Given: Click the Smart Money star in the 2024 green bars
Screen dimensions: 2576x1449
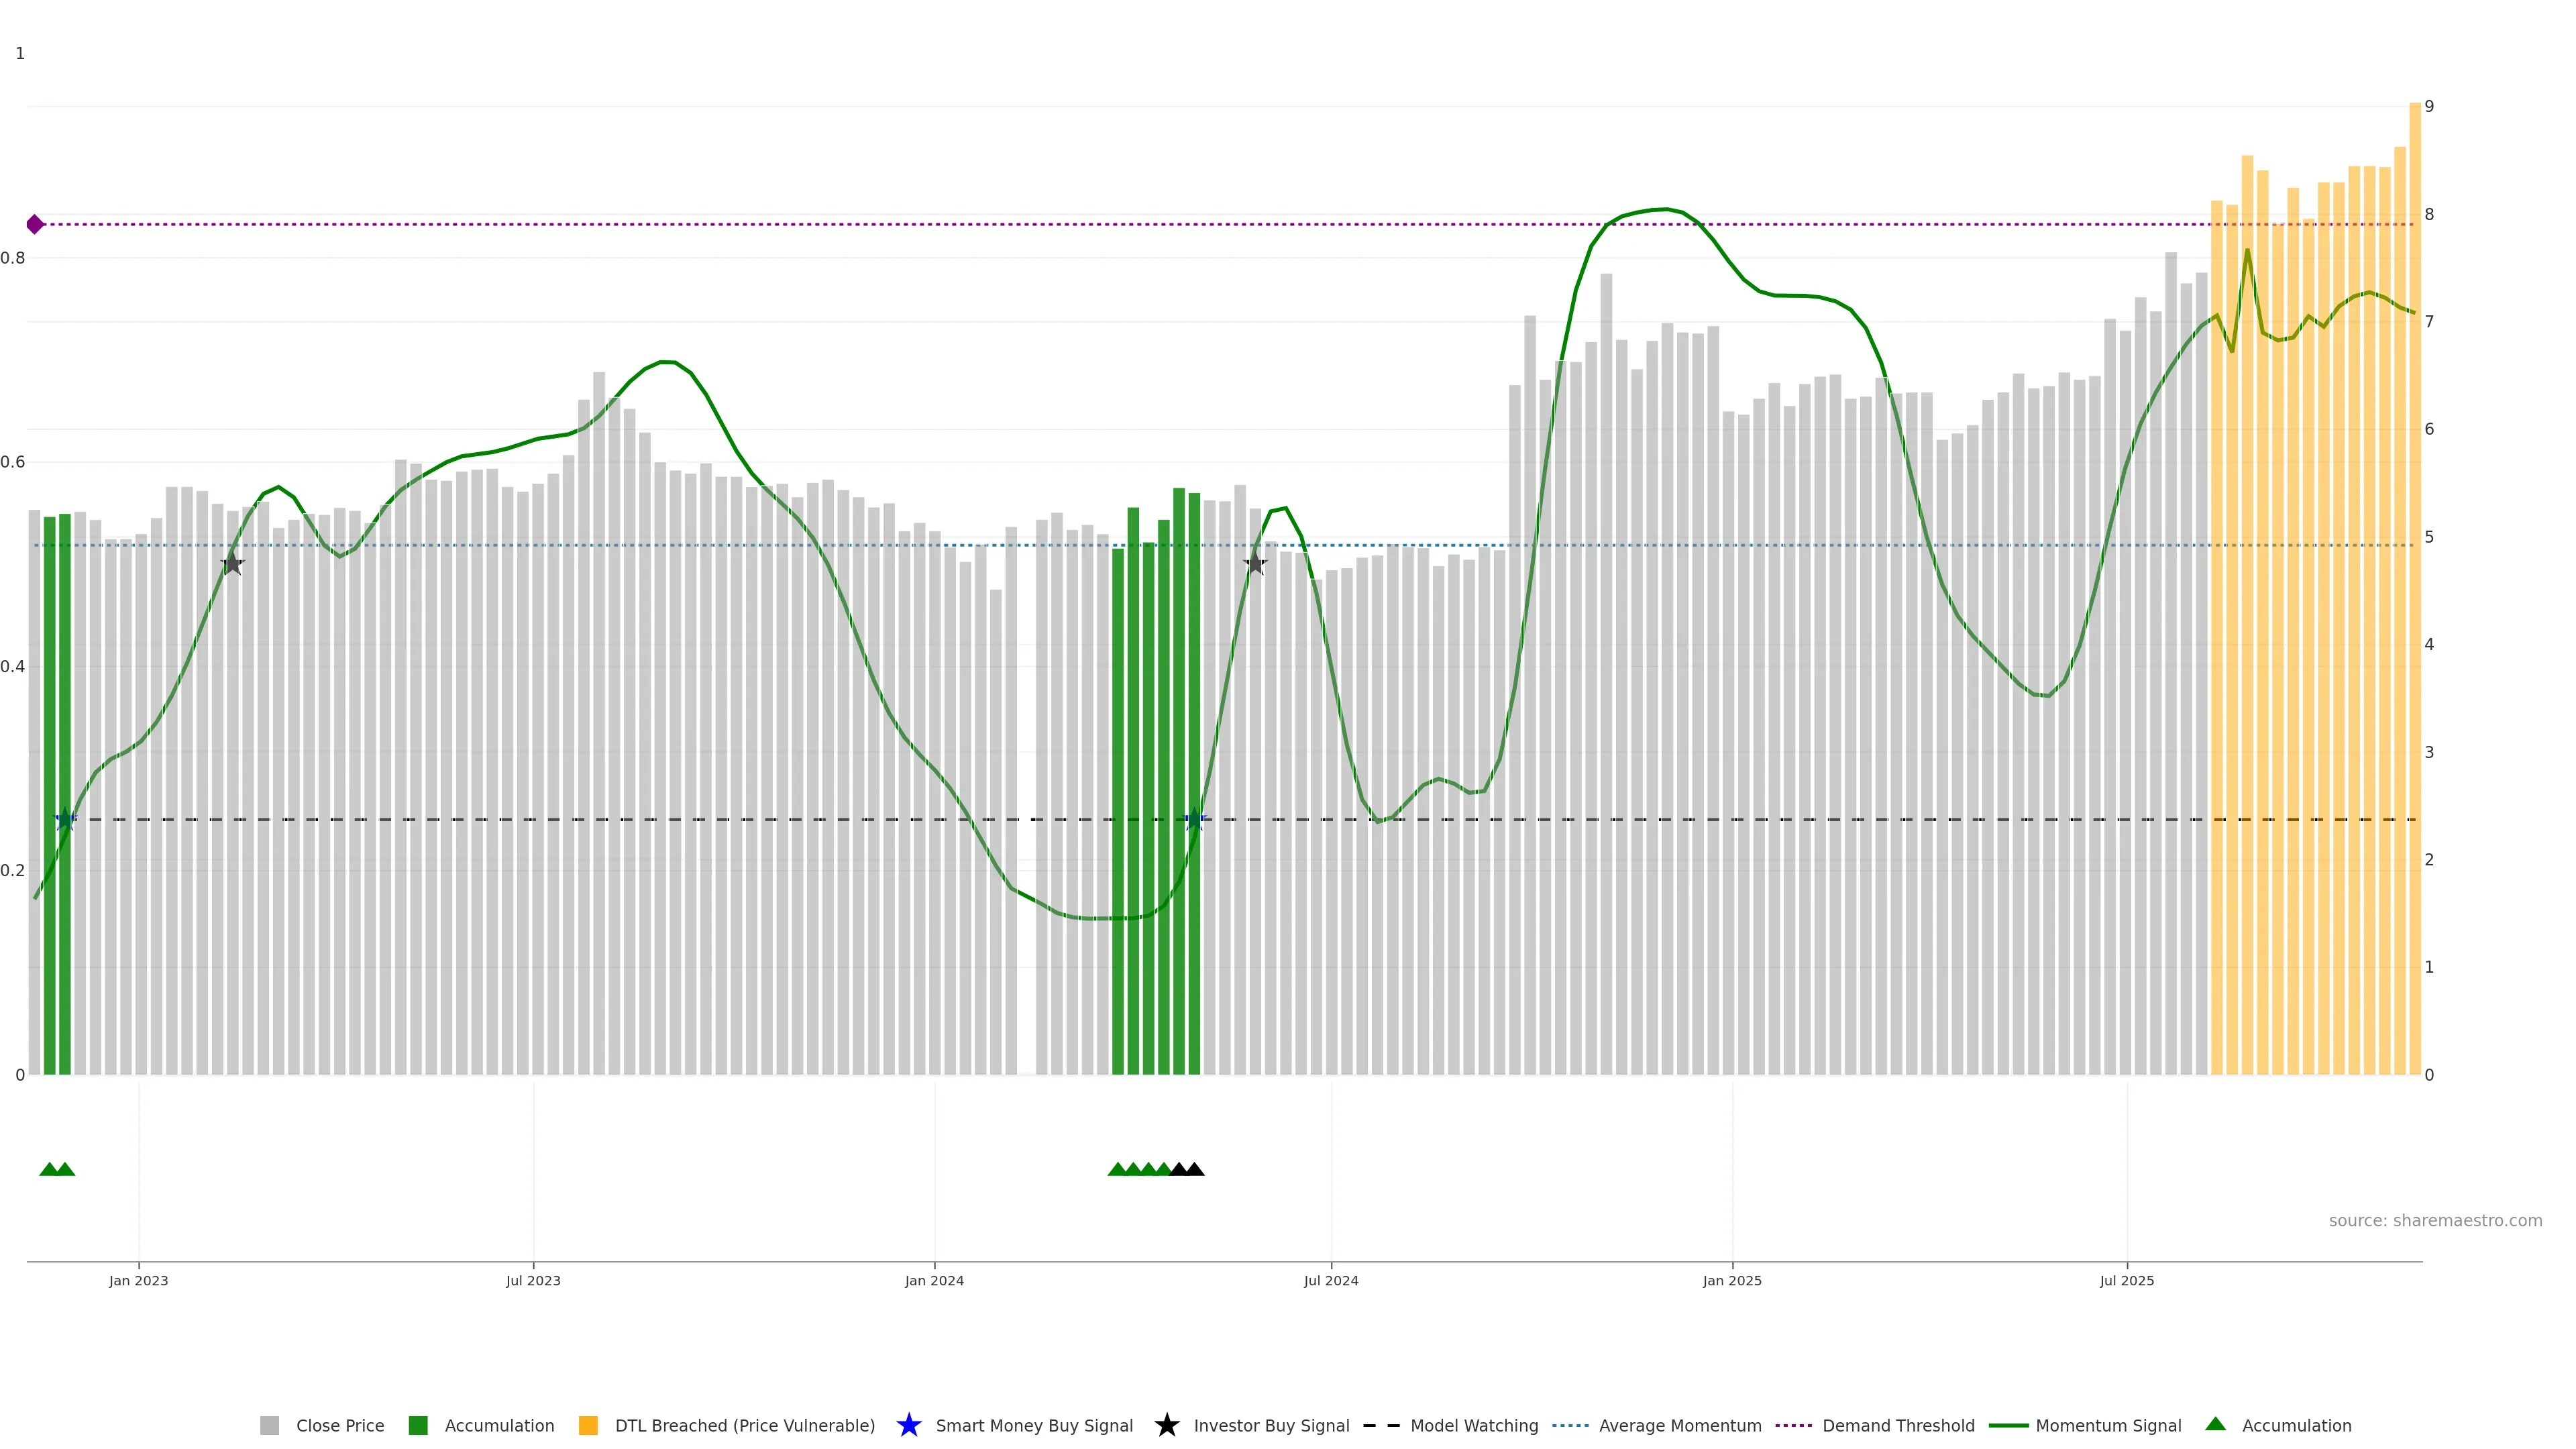Looking at the screenshot, I should click(1194, 820).
